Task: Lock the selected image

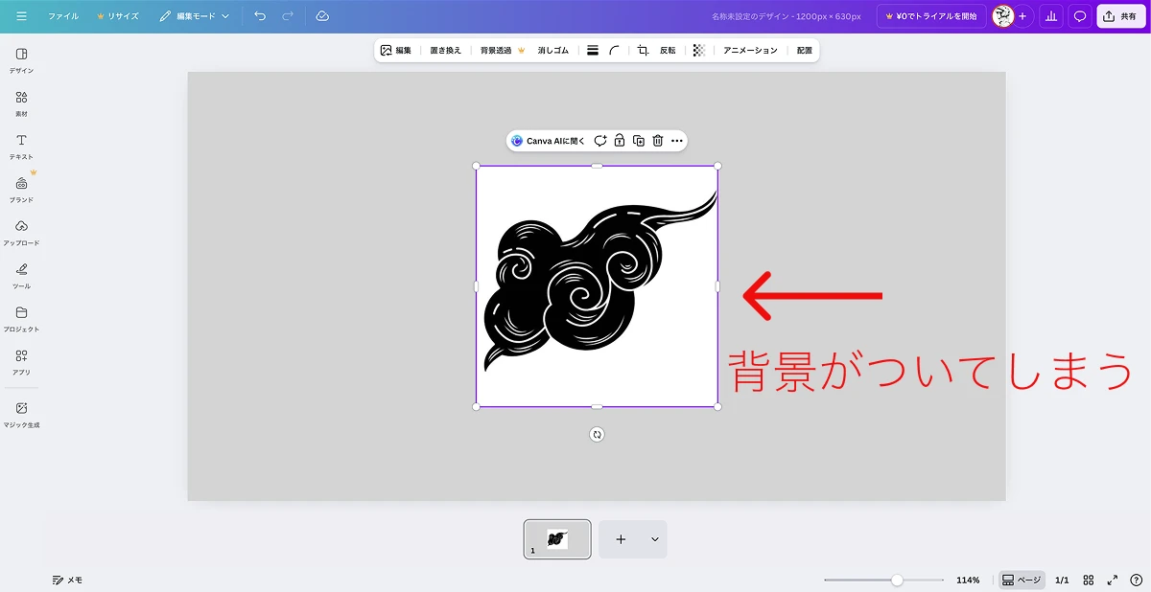Action: 620,141
